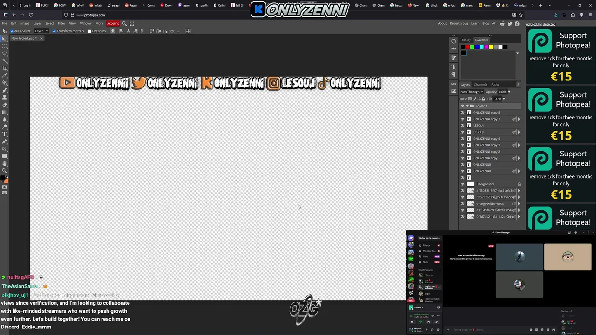Screen dimensions: 596x335
Task: Hide the ONLYZENNI copy 4 layer
Action: click(x=462, y=139)
